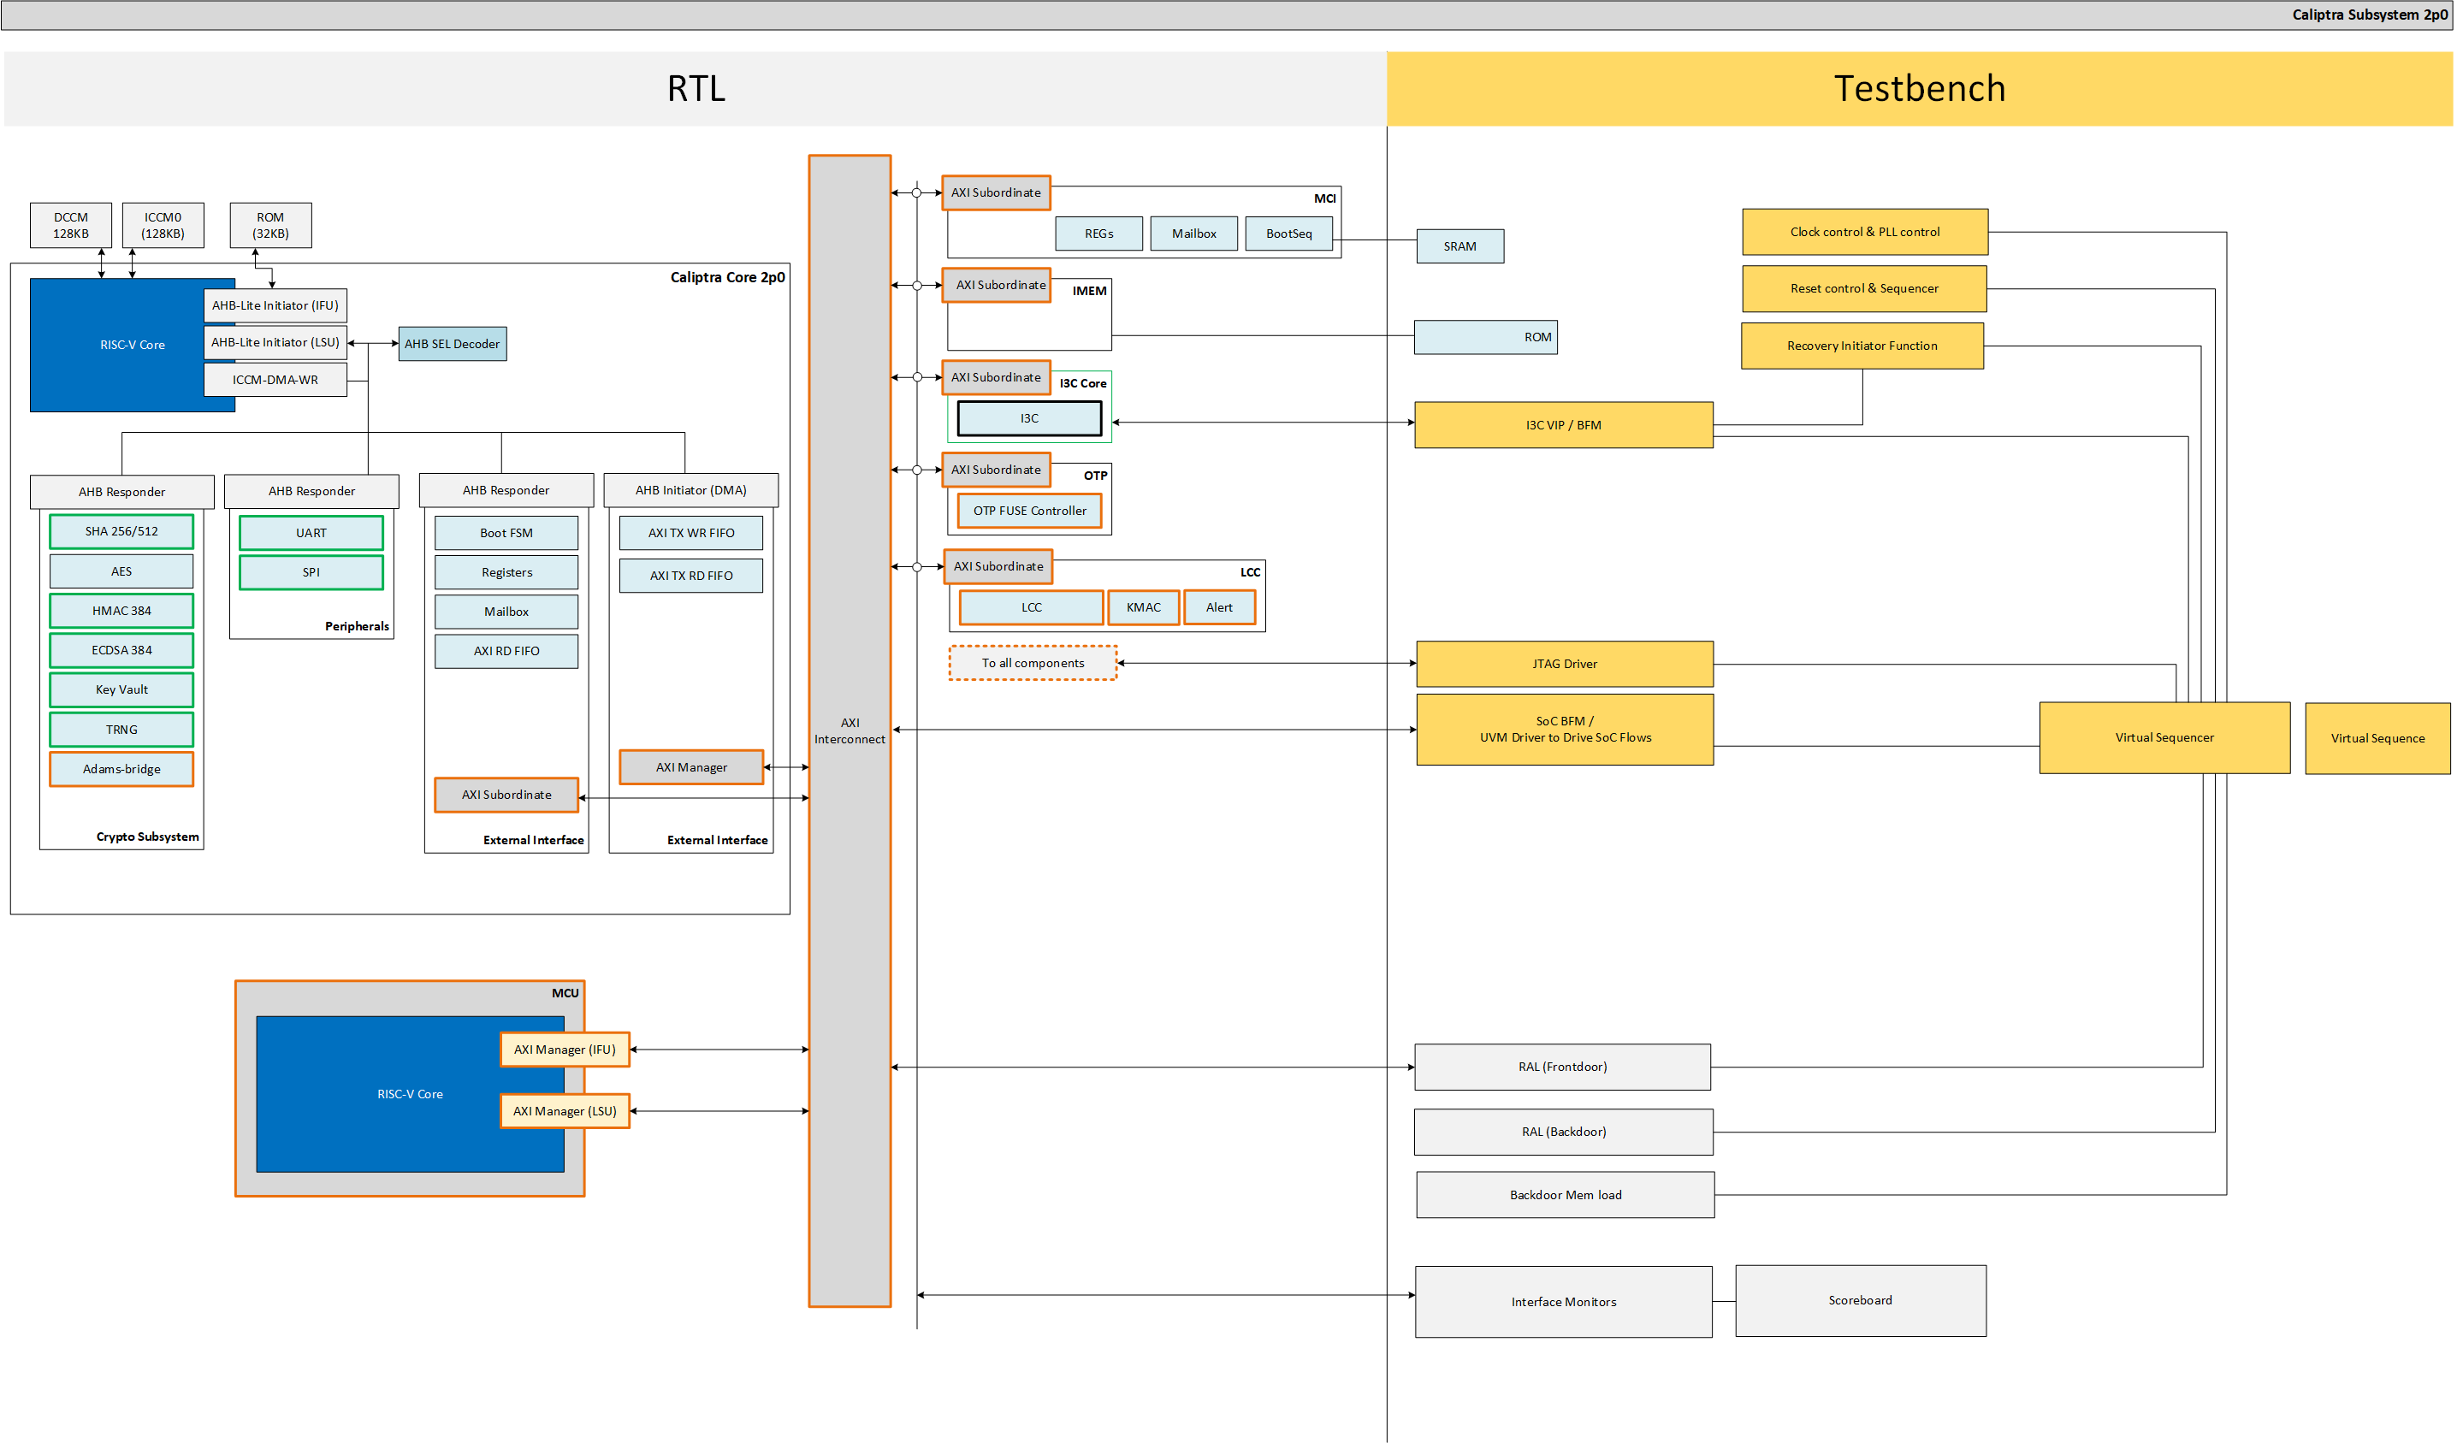Click the JTAG Driver testbench block
Screen dimensions: 2457x1443
click(1564, 664)
